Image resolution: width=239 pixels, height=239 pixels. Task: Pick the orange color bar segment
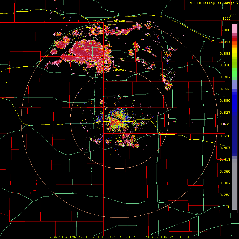(x=234, y=46)
